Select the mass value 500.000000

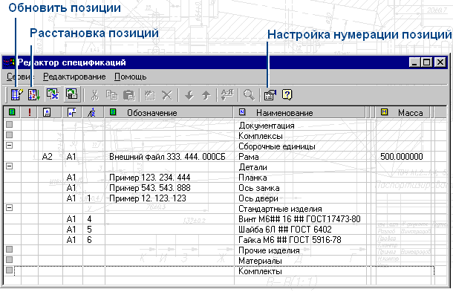click(402, 157)
